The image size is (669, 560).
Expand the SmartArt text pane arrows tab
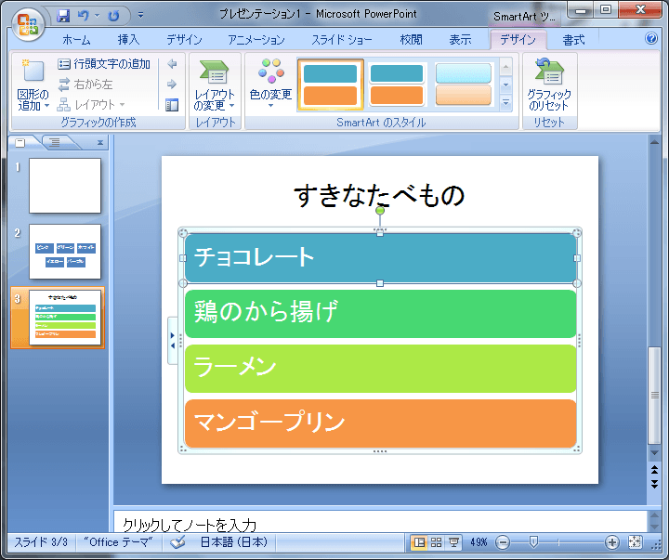pos(173,341)
